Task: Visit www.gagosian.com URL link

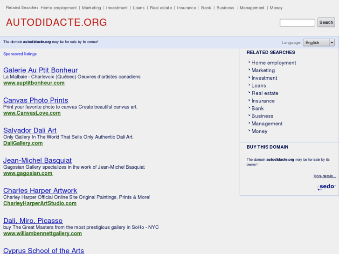Action: (x=28, y=173)
